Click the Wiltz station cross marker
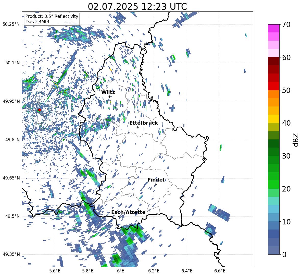Screen dimensions: 302x276 click(110, 97)
